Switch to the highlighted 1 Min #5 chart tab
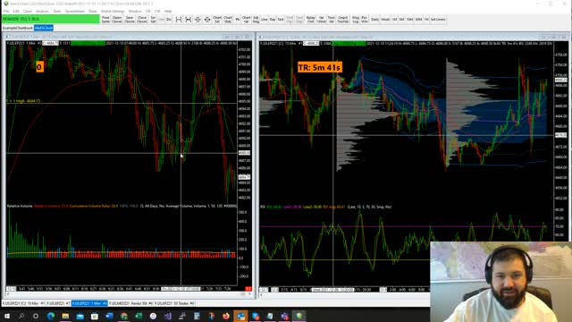 pyautogui.click(x=89, y=303)
